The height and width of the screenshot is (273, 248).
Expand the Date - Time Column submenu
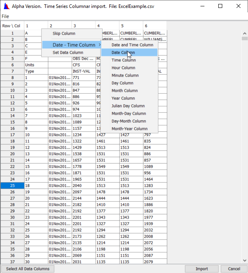tap(71, 45)
